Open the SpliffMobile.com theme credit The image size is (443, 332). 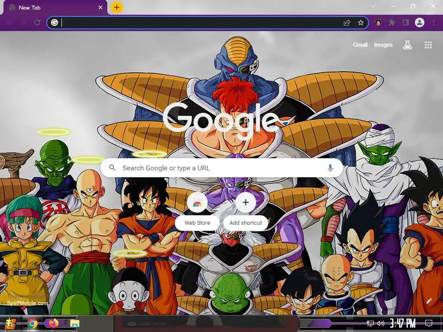(x=27, y=303)
